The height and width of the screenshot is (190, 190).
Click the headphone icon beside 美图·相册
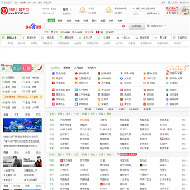pyautogui.click(x=3, y=87)
